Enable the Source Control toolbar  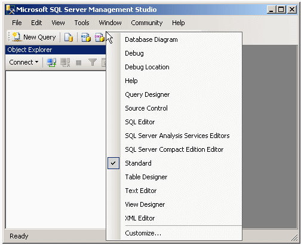point(174,108)
